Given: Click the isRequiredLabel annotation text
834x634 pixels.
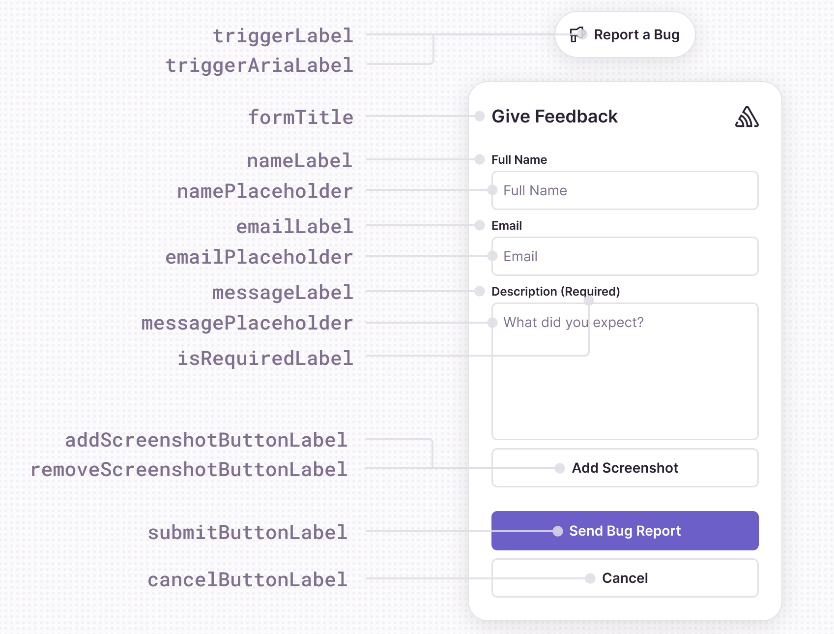Looking at the screenshot, I should coord(265,359).
